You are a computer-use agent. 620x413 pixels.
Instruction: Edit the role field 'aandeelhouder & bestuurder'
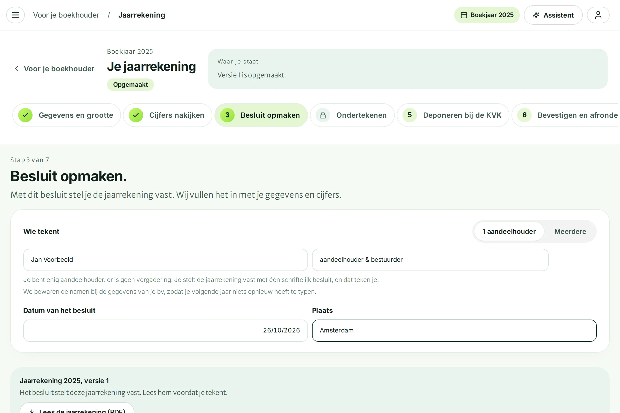[430, 260]
